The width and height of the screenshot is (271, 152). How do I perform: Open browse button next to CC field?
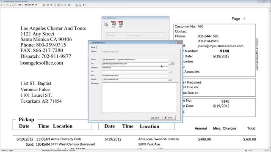point(170,72)
